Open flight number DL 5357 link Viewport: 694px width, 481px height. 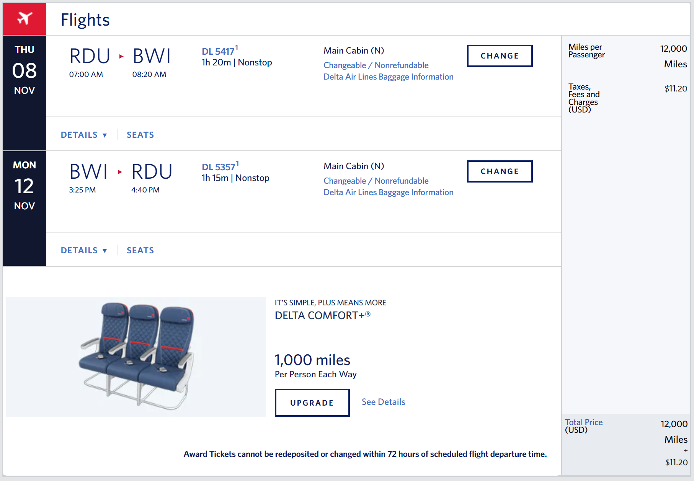click(x=218, y=167)
